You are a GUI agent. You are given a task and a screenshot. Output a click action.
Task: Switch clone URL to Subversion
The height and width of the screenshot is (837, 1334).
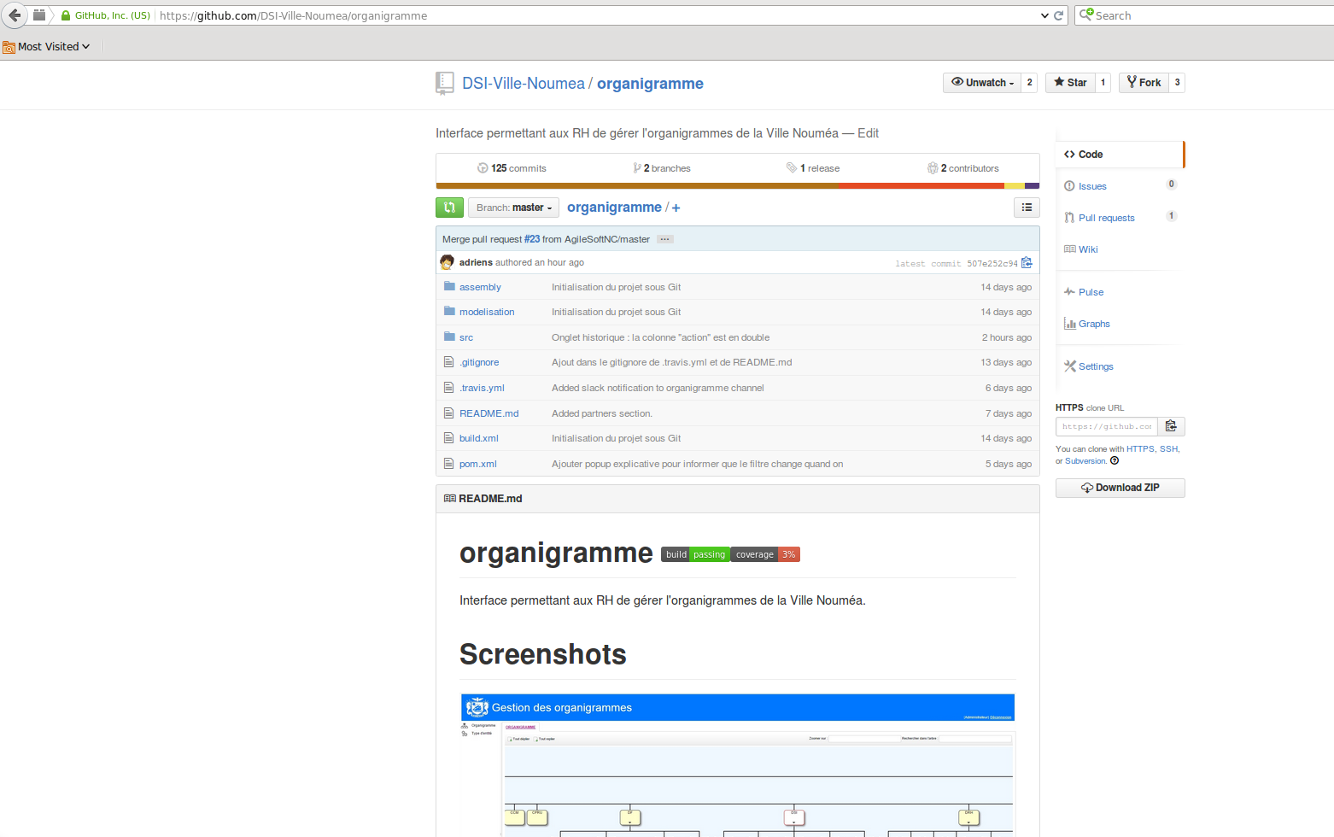coord(1085,461)
